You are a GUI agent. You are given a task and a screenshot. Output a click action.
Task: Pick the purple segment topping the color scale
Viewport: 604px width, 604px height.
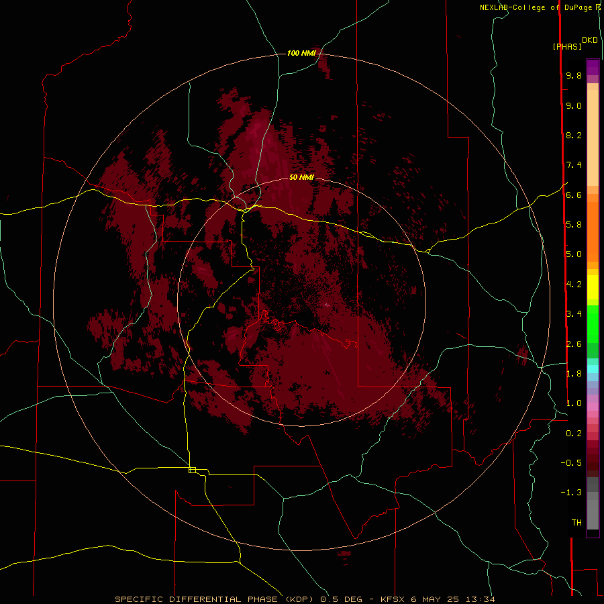tap(593, 67)
